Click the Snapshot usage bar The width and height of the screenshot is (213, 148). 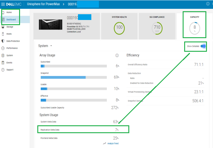click(74, 77)
